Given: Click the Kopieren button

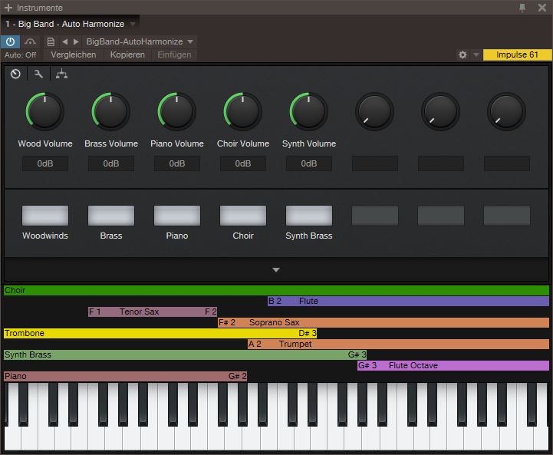Looking at the screenshot, I should pos(127,54).
